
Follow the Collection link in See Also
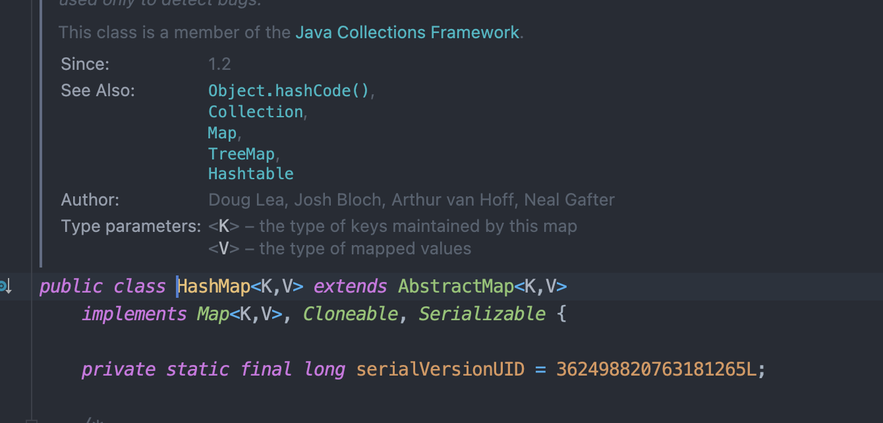pyautogui.click(x=255, y=111)
